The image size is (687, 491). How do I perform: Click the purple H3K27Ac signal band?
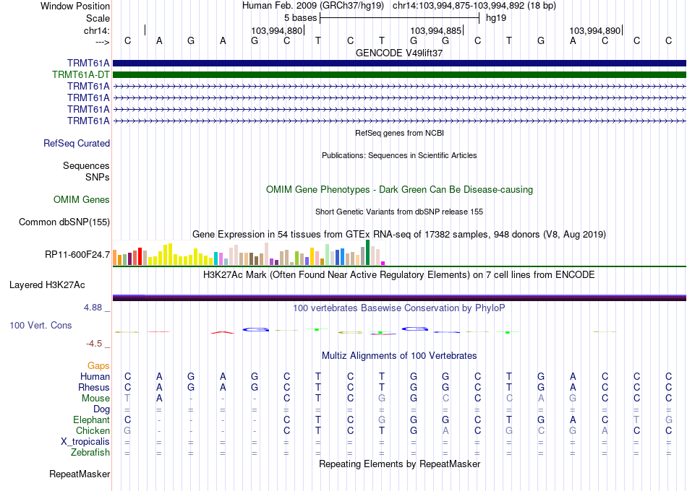[399, 297]
